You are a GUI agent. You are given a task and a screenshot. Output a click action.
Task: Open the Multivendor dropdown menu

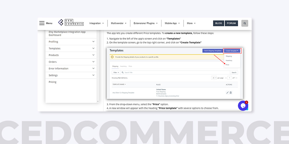coord(119,23)
